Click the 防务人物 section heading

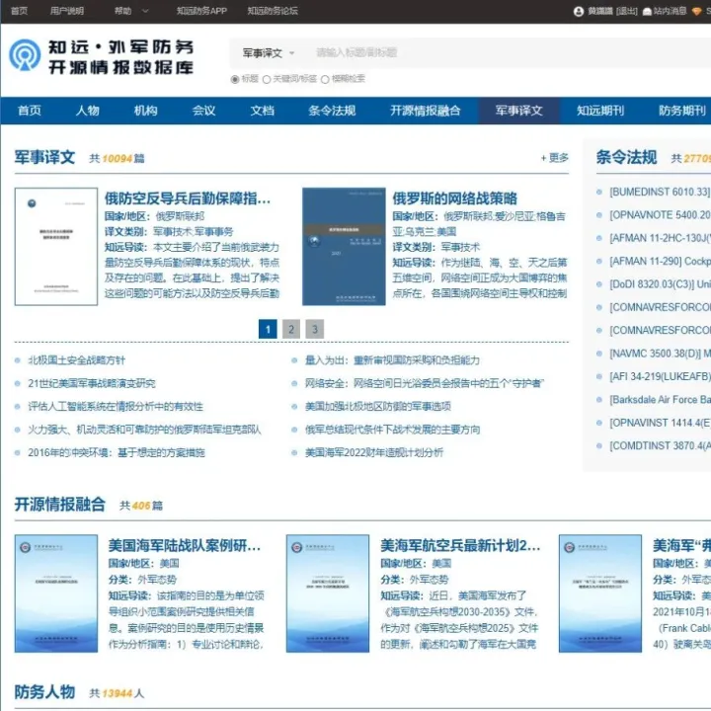point(44,692)
